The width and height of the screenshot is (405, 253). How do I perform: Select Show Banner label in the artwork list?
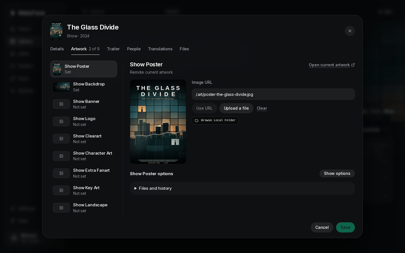pyautogui.click(x=86, y=101)
